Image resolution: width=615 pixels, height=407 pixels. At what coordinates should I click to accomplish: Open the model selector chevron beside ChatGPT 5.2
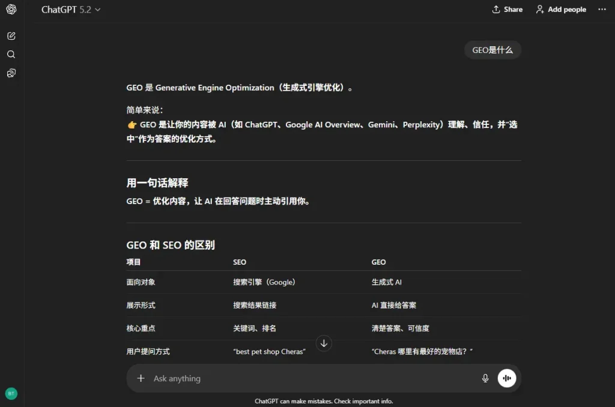coord(97,10)
